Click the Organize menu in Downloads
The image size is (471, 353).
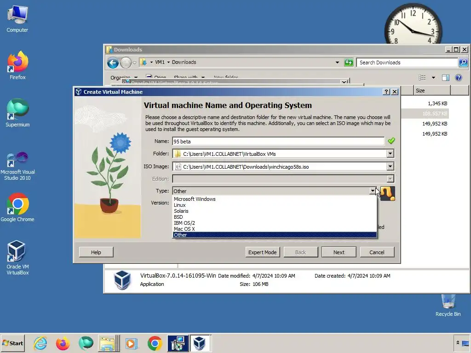(124, 78)
